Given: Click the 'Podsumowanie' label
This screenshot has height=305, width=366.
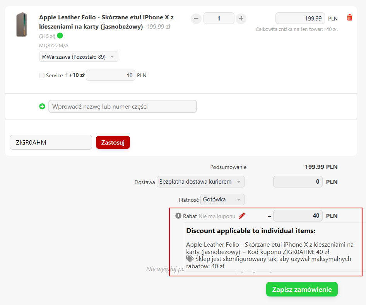Looking at the screenshot, I should (x=228, y=167).
